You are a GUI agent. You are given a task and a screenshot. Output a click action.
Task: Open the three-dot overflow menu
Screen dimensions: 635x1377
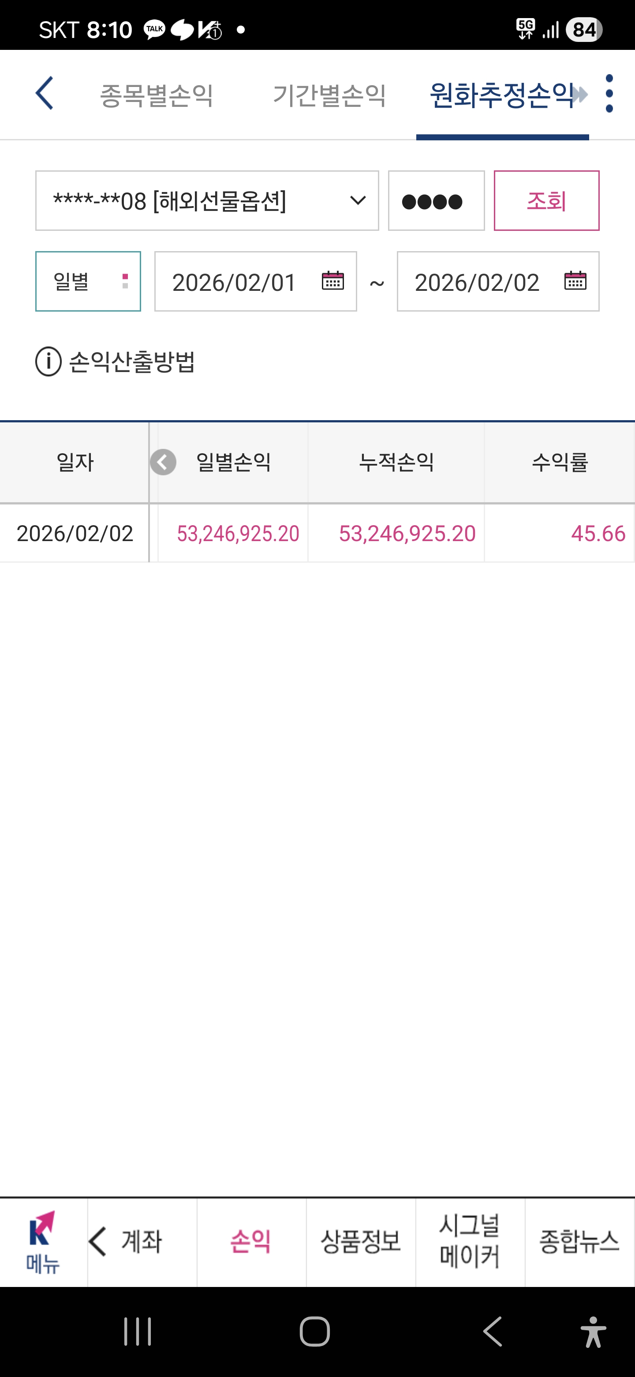click(x=609, y=94)
